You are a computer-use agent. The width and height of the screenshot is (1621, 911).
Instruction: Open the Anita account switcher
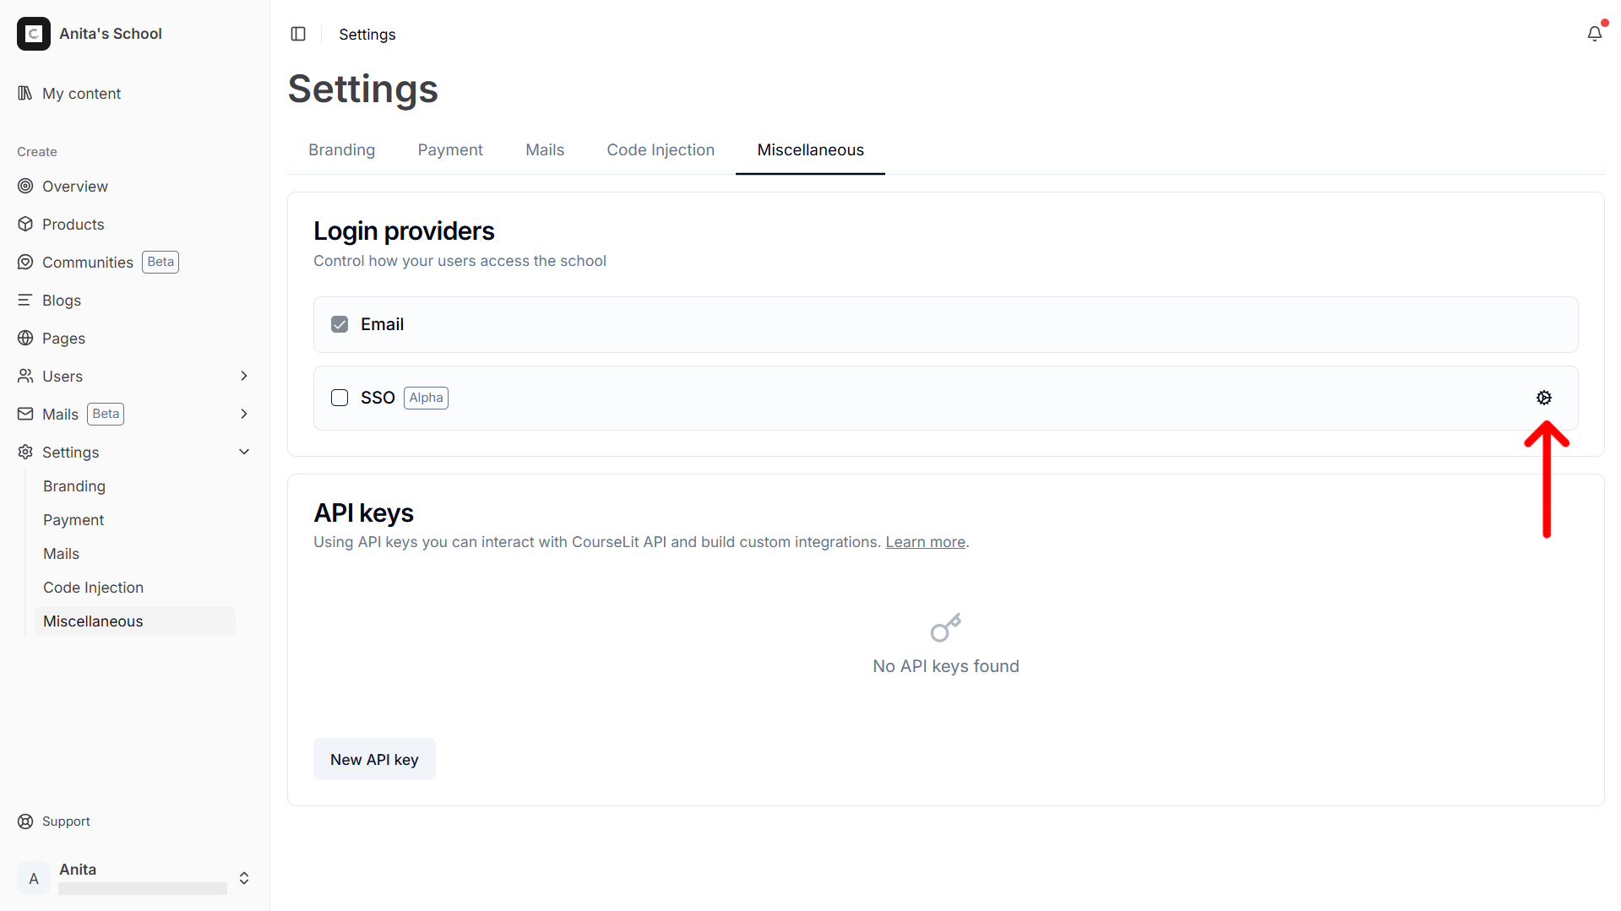pyautogui.click(x=244, y=878)
